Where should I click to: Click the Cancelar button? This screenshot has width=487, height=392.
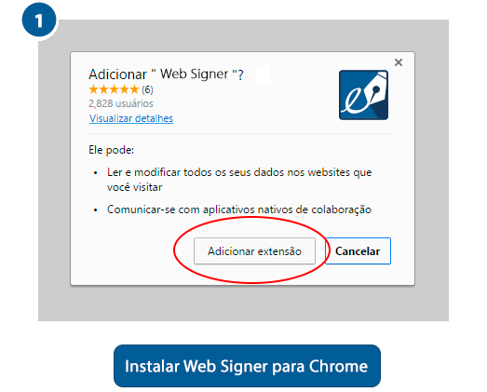coord(358,251)
